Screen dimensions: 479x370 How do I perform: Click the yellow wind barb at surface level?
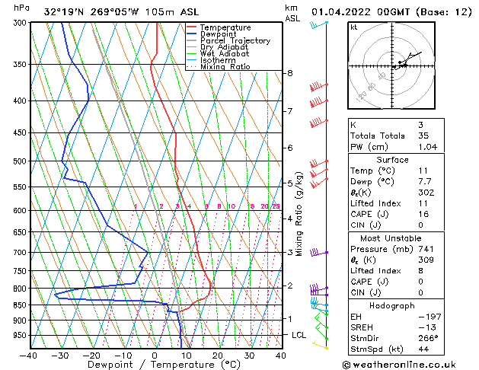coord(320,346)
